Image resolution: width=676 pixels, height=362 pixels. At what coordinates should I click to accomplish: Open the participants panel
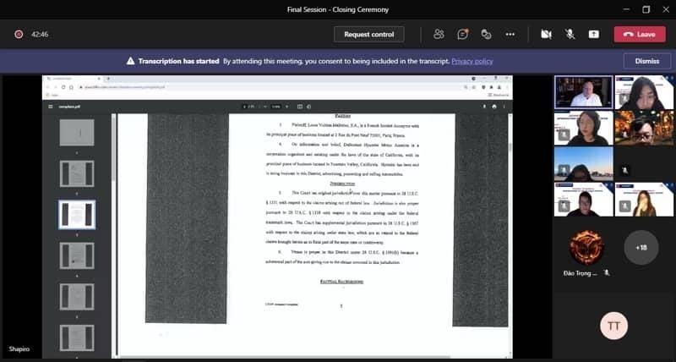click(439, 34)
